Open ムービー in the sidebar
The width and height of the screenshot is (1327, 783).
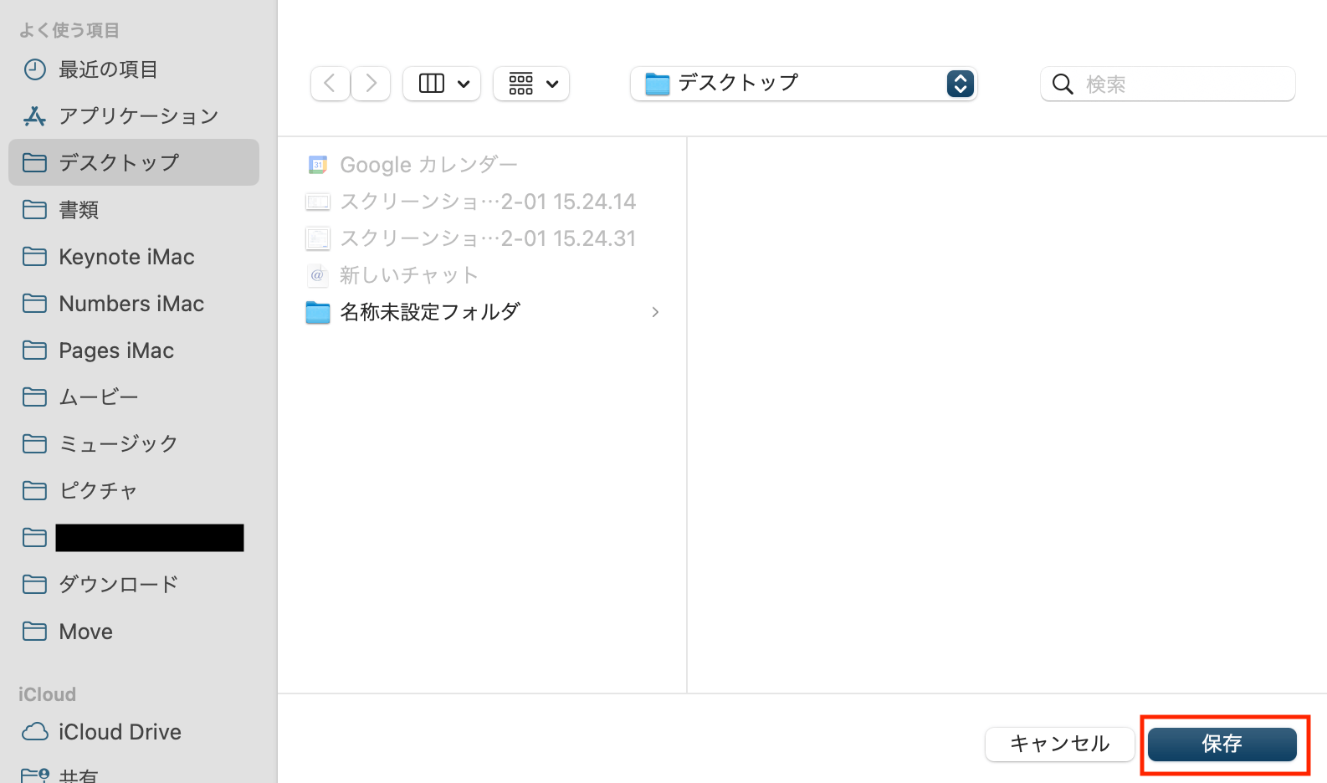tap(134, 397)
